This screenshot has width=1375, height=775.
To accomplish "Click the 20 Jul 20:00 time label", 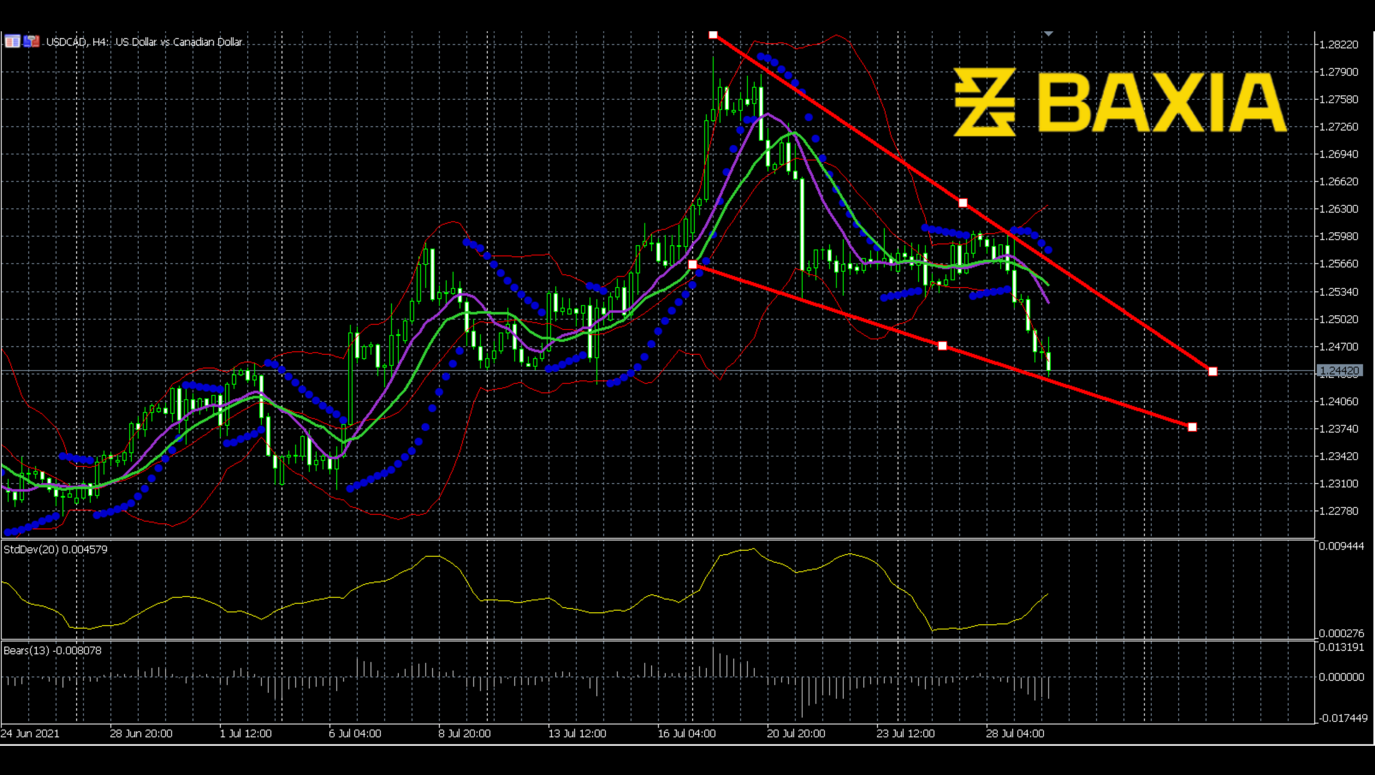I will pos(796,734).
